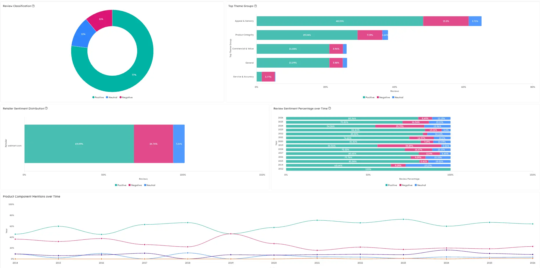Toggle Neutral in Retailer Sentiment Distribution legend
540x268 pixels.
tap(150, 185)
